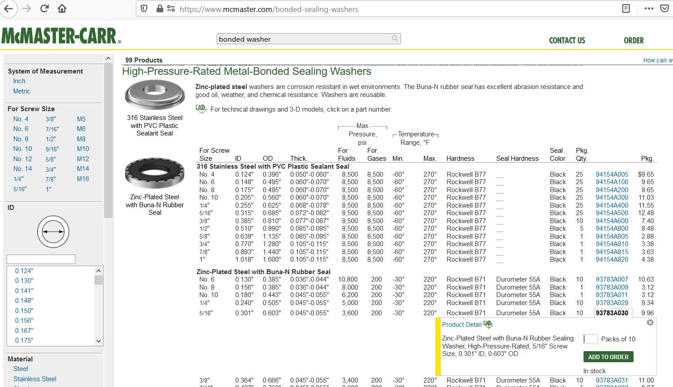Click the bonded washer search field
This screenshot has height=387, width=673.
308,39
